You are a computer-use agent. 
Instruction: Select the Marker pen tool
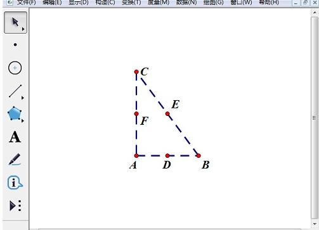[x=15, y=159]
